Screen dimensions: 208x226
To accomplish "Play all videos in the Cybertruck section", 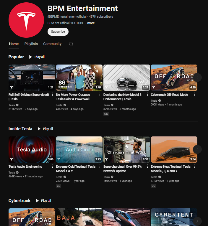I will pyautogui.click(x=43, y=201).
